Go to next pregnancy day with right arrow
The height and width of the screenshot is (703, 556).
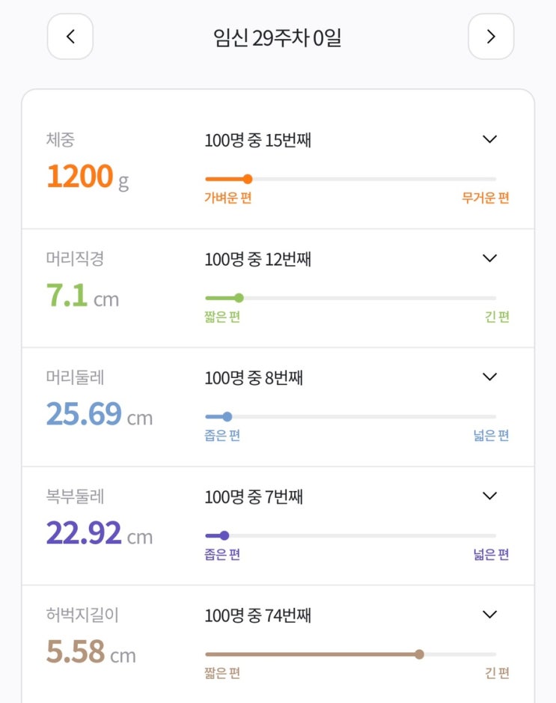[491, 37]
